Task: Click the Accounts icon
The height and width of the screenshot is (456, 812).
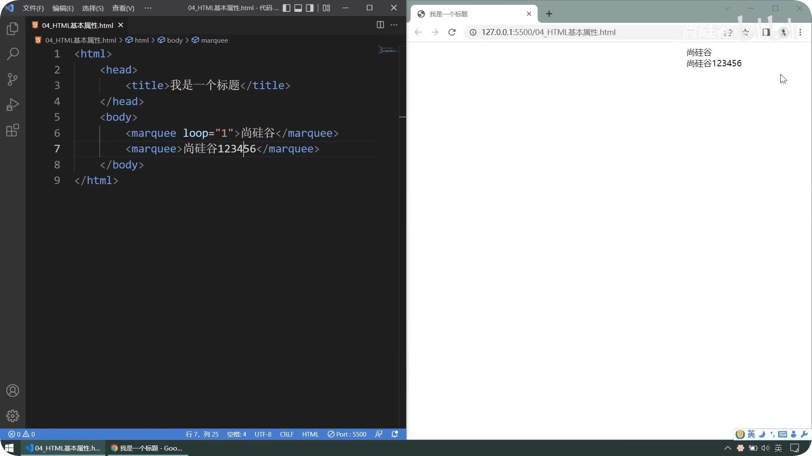Action: 13,391
